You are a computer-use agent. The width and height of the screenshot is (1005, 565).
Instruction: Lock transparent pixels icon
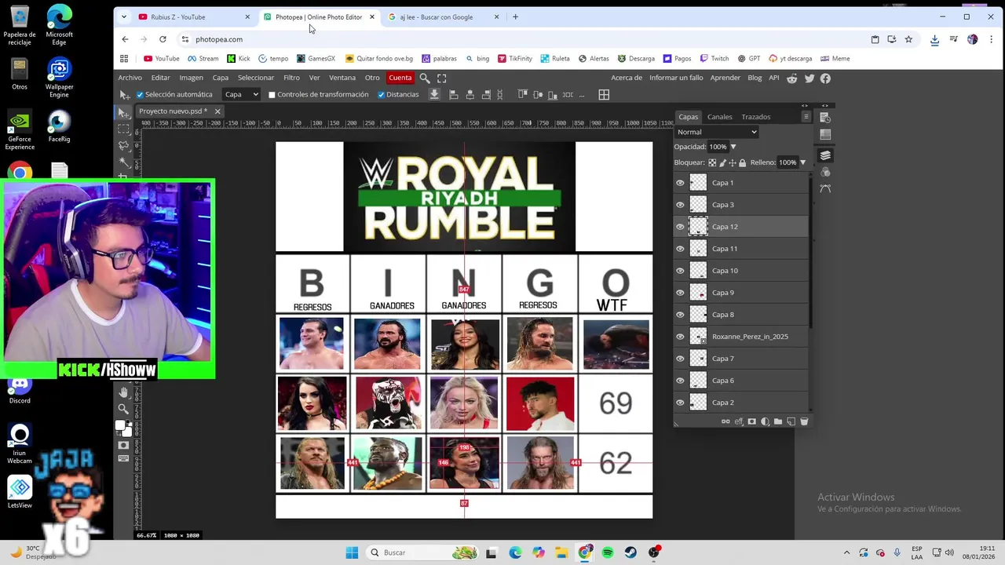[712, 162]
